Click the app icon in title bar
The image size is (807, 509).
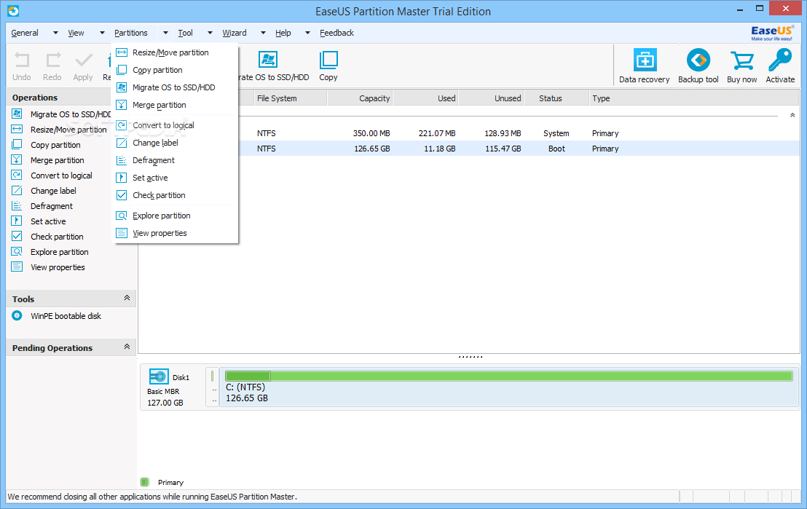[13, 11]
